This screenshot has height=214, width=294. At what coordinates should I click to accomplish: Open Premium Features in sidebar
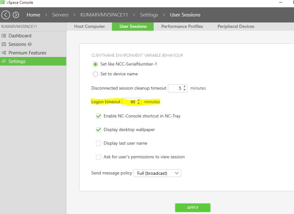[33, 53]
